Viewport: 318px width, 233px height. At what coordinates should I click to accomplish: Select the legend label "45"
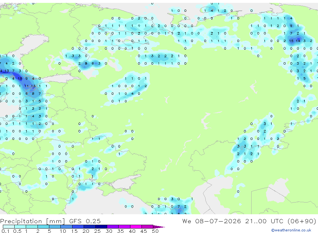144,231
